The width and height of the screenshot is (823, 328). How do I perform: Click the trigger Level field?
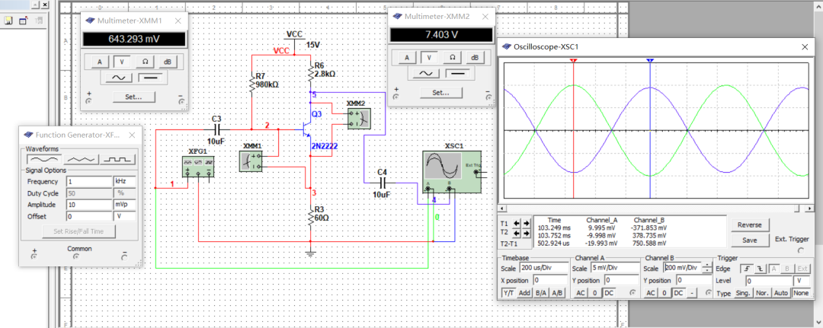click(769, 280)
